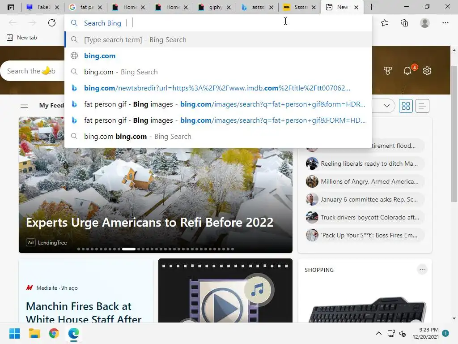Expand the feed filter dropdown chevron
This screenshot has height=344, width=458.
tap(387, 106)
